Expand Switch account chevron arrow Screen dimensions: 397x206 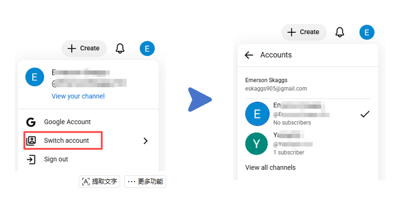(145, 141)
